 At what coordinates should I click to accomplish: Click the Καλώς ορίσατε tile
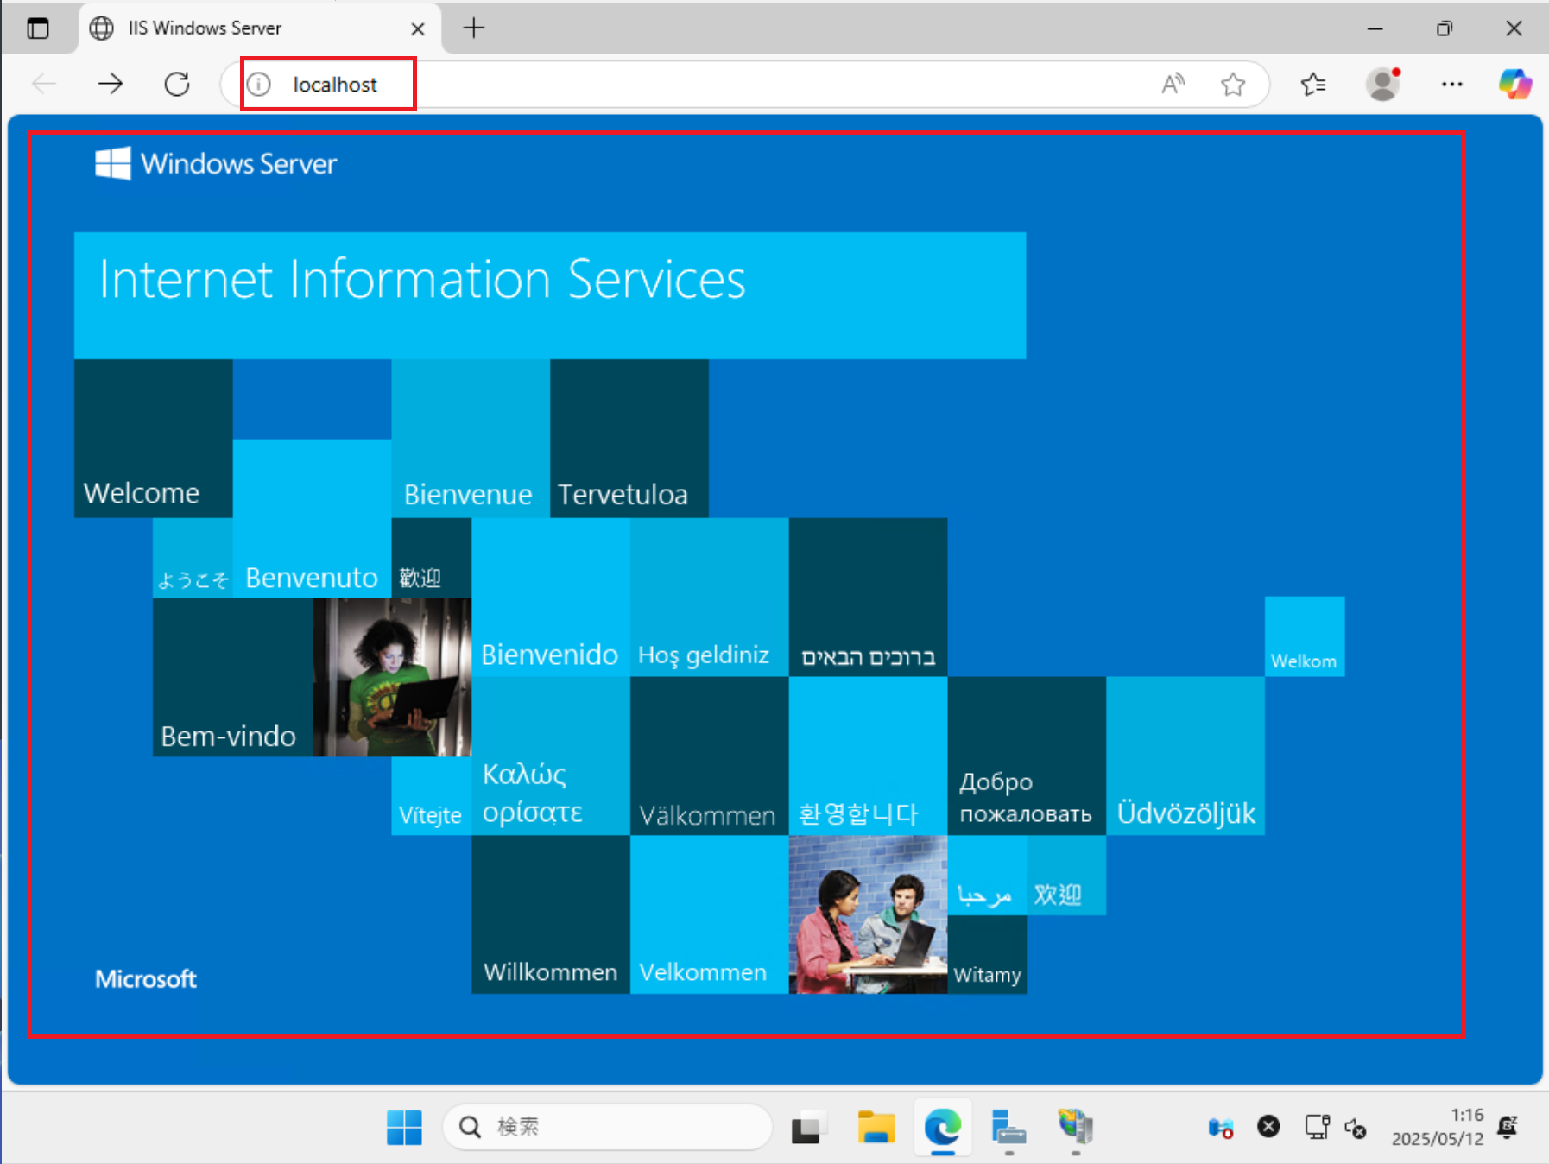pyautogui.click(x=551, y=756)
